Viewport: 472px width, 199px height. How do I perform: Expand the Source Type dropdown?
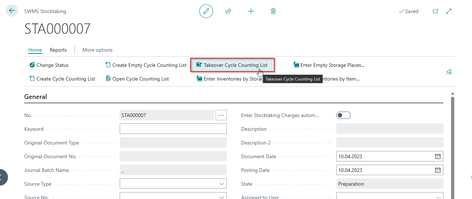point(222,184)
